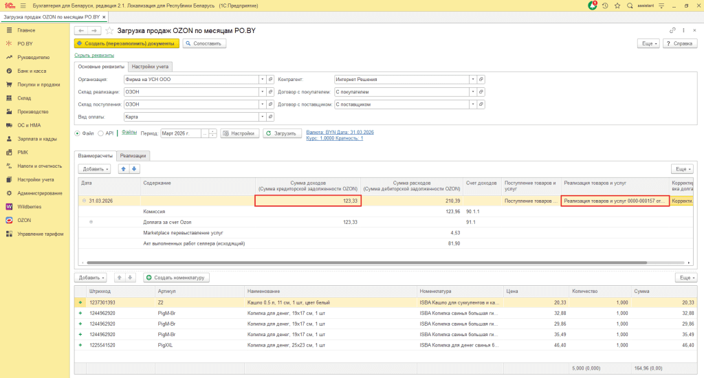Click the Создать номенклатуру button
Viewport: 704px width, 378px height.
coord(176,278)
